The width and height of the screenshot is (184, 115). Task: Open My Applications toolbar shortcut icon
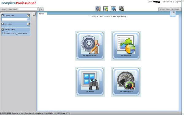tap(98, 9)
